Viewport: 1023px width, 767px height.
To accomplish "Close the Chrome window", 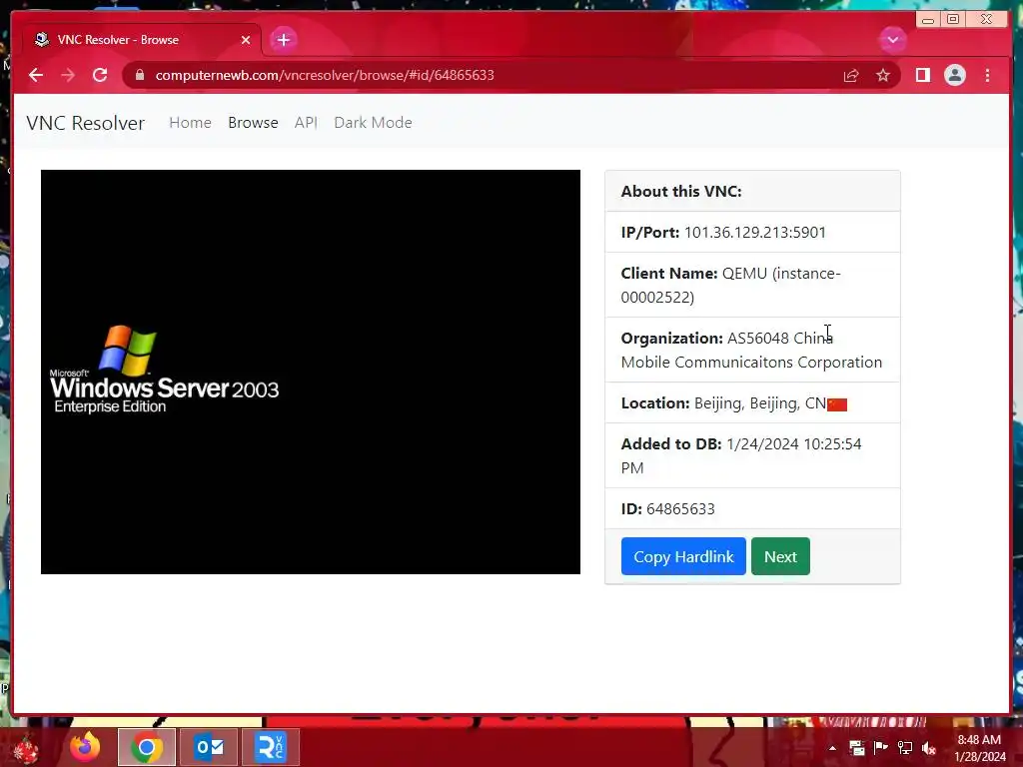I will point(986,20).
